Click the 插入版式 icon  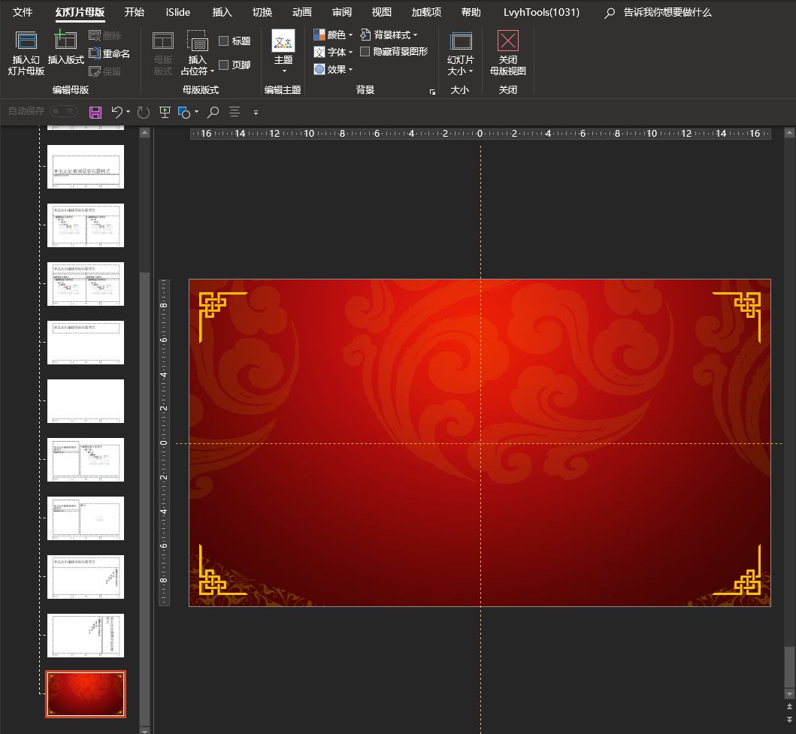pos(66,41)
